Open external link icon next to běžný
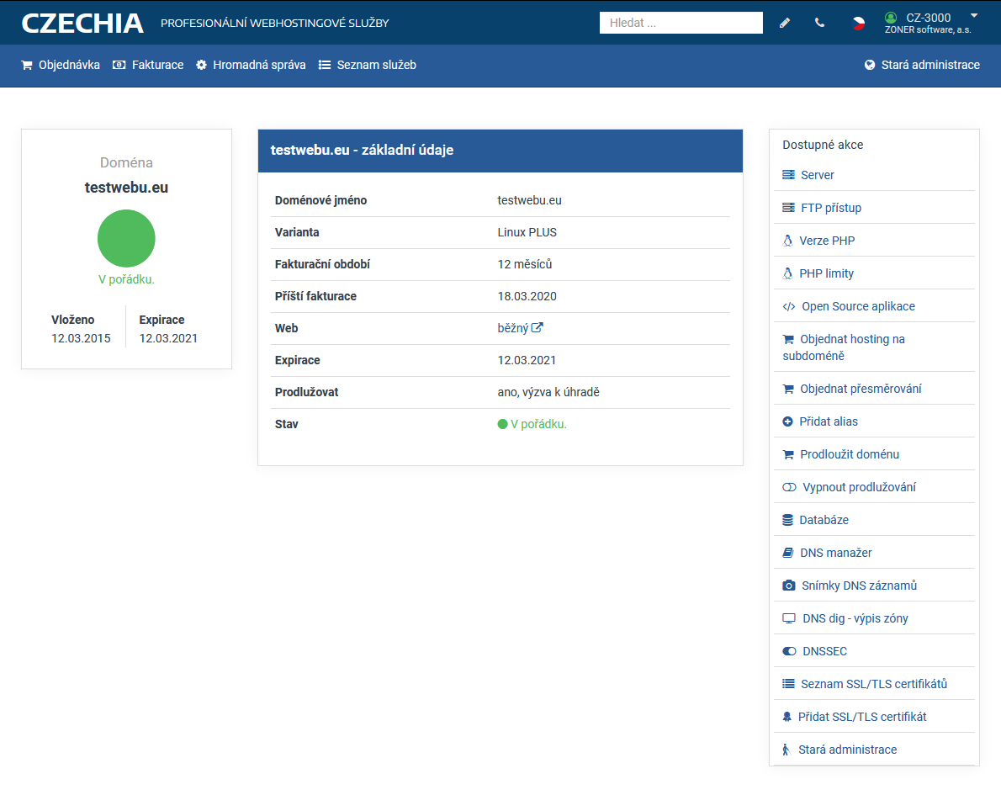 click(538, 328)
